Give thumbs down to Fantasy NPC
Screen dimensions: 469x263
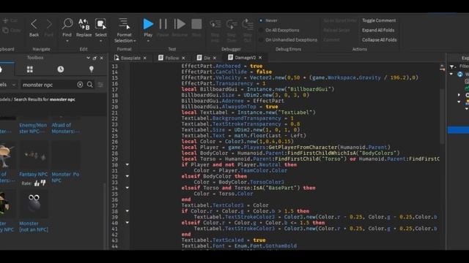43,183
